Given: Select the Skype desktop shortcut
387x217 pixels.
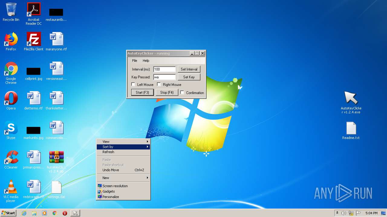Looking at the screenshot, I should 11,130.
